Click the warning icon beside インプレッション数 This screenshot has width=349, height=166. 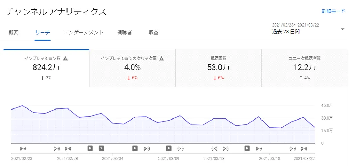tap(65, 59)
